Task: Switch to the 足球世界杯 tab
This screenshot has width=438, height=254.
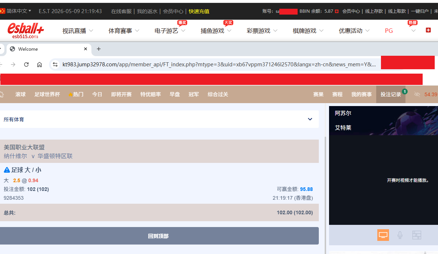Action: click(47, 94)
